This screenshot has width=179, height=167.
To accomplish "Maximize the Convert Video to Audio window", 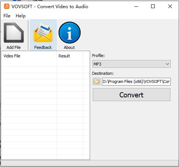I will coord(153,6).
